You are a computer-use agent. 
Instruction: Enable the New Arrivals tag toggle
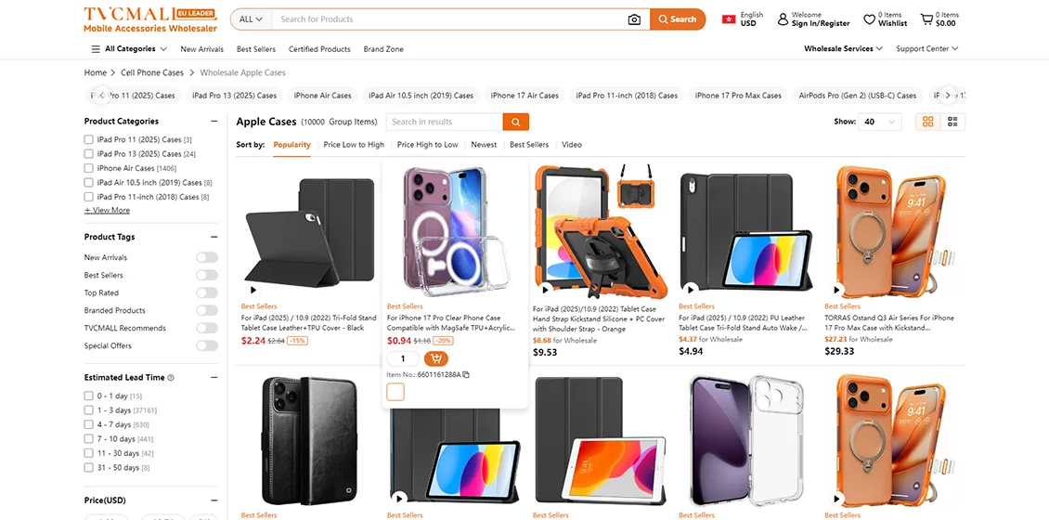pos(206,257)
